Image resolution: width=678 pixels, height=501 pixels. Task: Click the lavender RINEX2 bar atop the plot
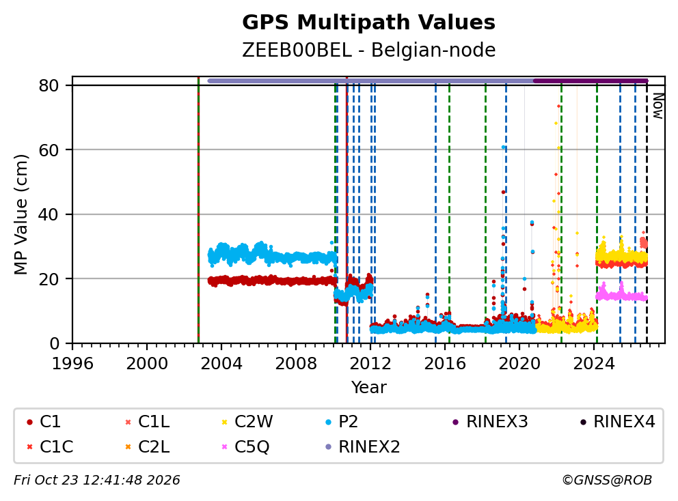tap(371, 81)
